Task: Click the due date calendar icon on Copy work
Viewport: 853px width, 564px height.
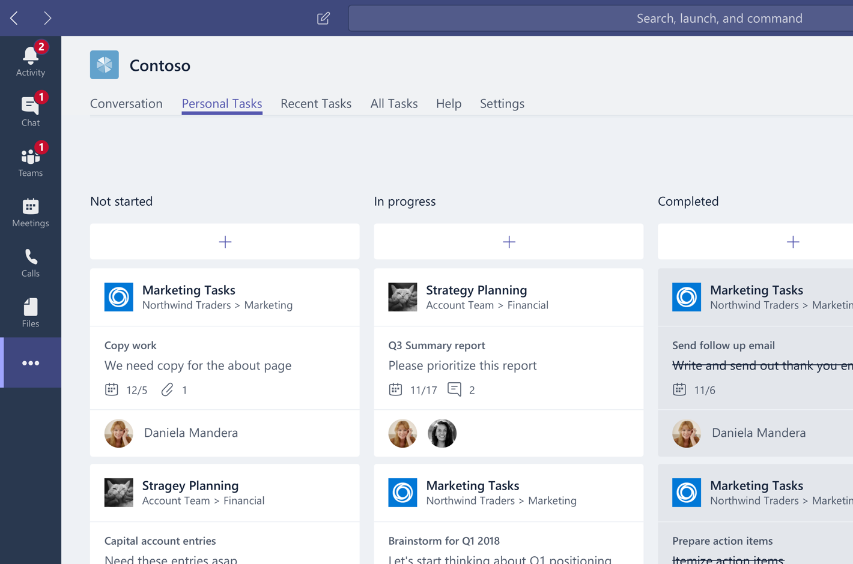Action: pyautogui.click(x=112, y=389)
